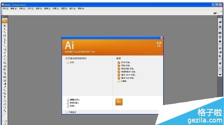Select the Direct Selection tool

(x=5, y=29)
